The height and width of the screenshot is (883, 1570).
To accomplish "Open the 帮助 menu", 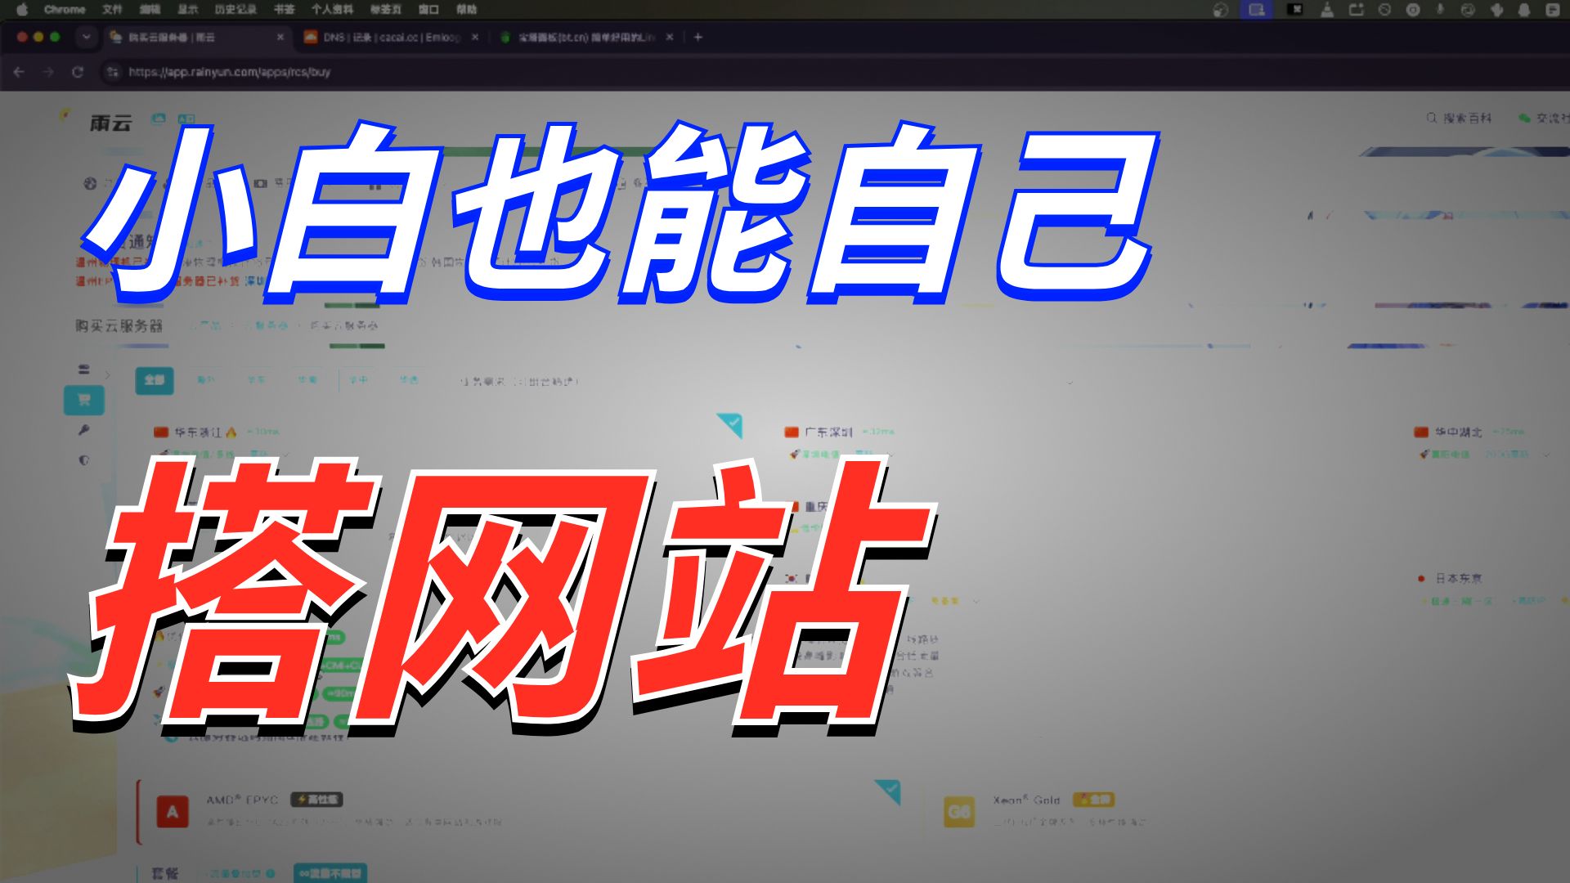I will [466, 10].
